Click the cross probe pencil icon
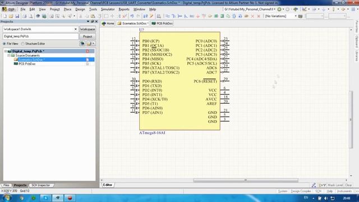 (151, 16)
